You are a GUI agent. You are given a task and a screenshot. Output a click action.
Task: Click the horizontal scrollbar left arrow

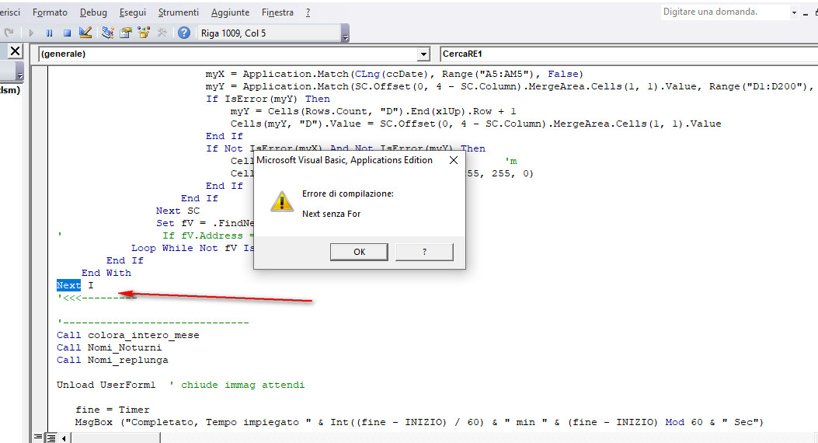click(x=64, y=438)
